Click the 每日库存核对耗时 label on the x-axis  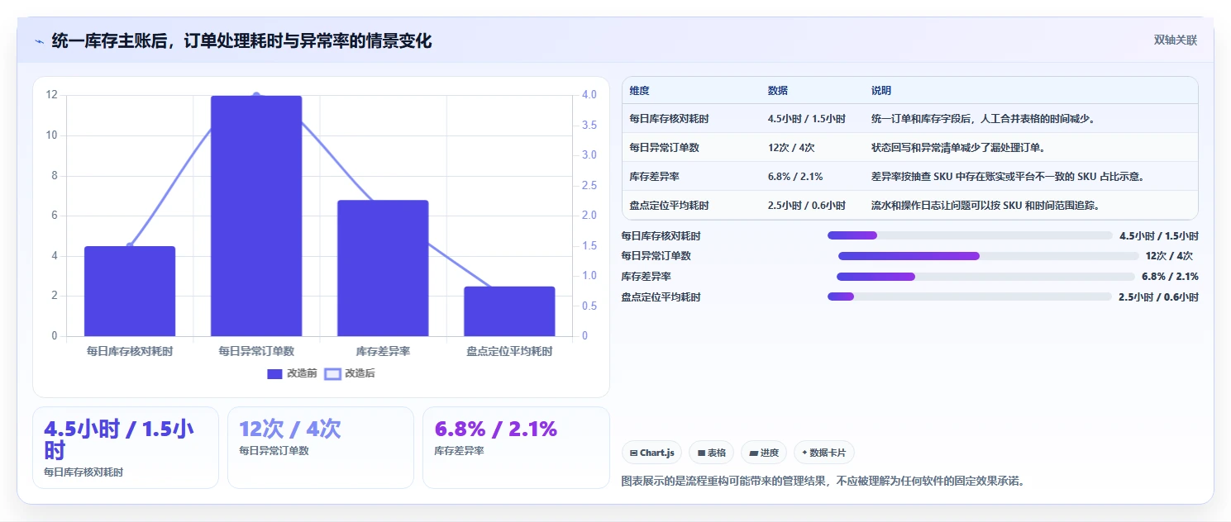point(130,351)
